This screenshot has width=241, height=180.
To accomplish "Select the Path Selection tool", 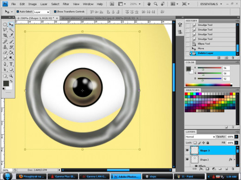I will click(5, 70).
